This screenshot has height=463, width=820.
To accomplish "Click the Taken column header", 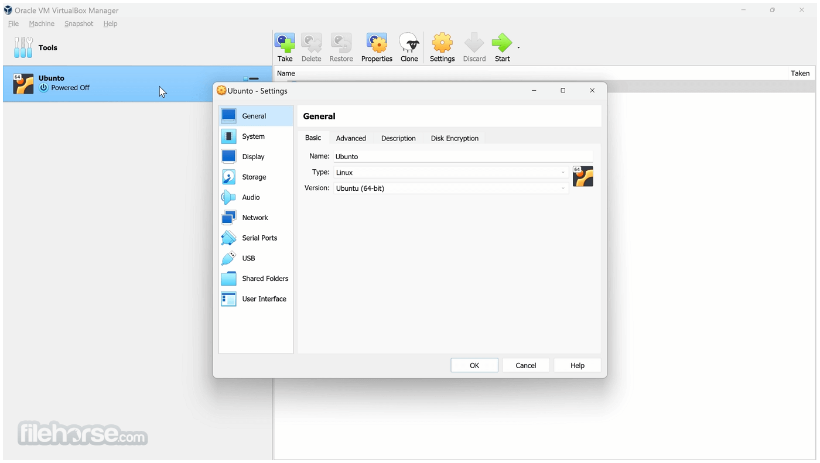I will click(x=800, y=73).
